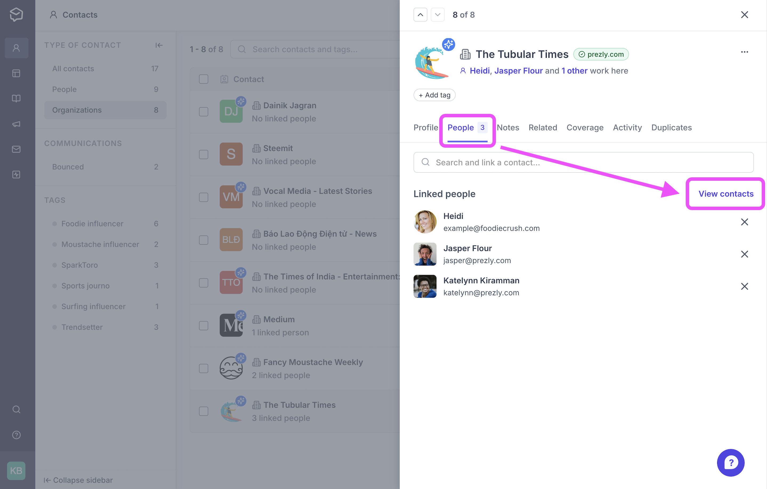767x489 pixels.
Task: Open the Stories book icon in sidebar
Action: (x=16, y=98)
